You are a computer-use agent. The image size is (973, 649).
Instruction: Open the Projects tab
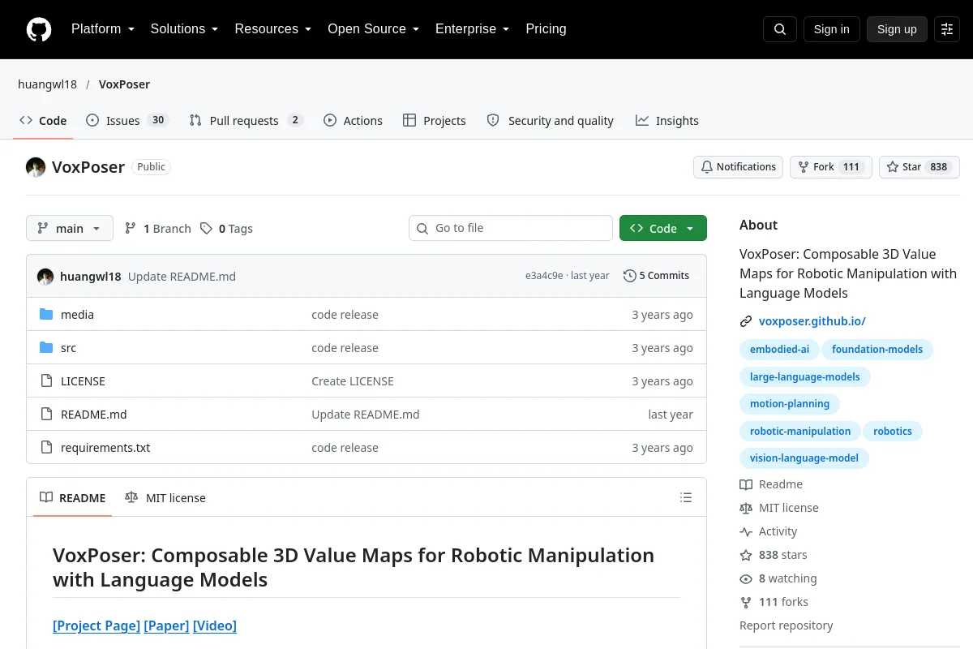point(435,121)
